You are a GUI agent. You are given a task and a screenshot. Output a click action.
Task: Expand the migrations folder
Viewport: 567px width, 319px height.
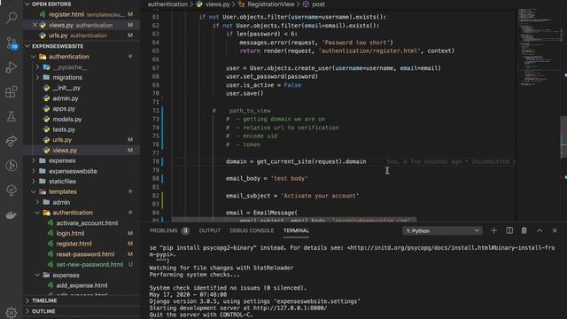tap(37, 77)
